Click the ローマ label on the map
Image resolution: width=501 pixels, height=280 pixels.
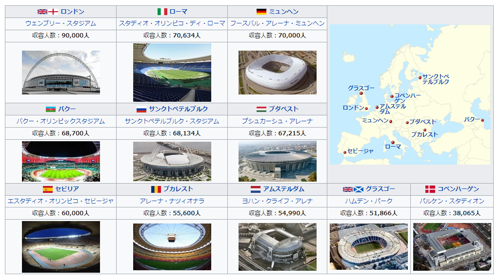tap(393, 147)
